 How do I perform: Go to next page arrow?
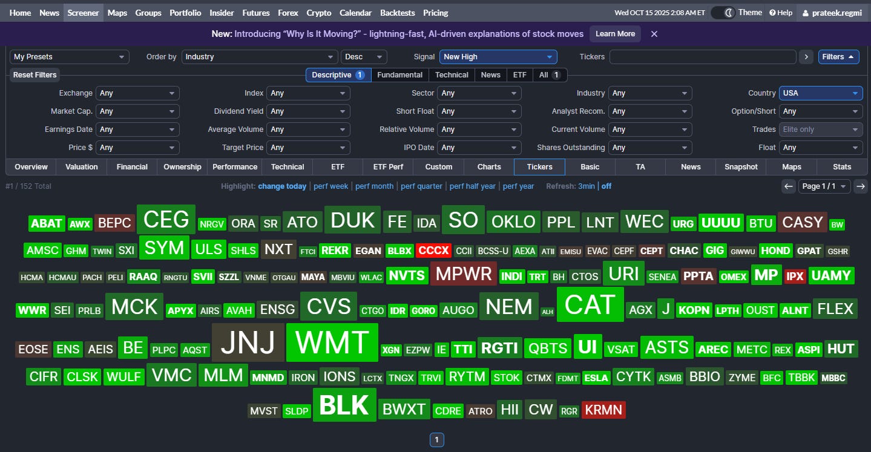[x=860, y=186]
